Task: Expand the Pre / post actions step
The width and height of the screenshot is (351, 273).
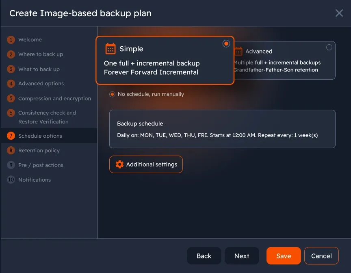Action: click(41, 165)
